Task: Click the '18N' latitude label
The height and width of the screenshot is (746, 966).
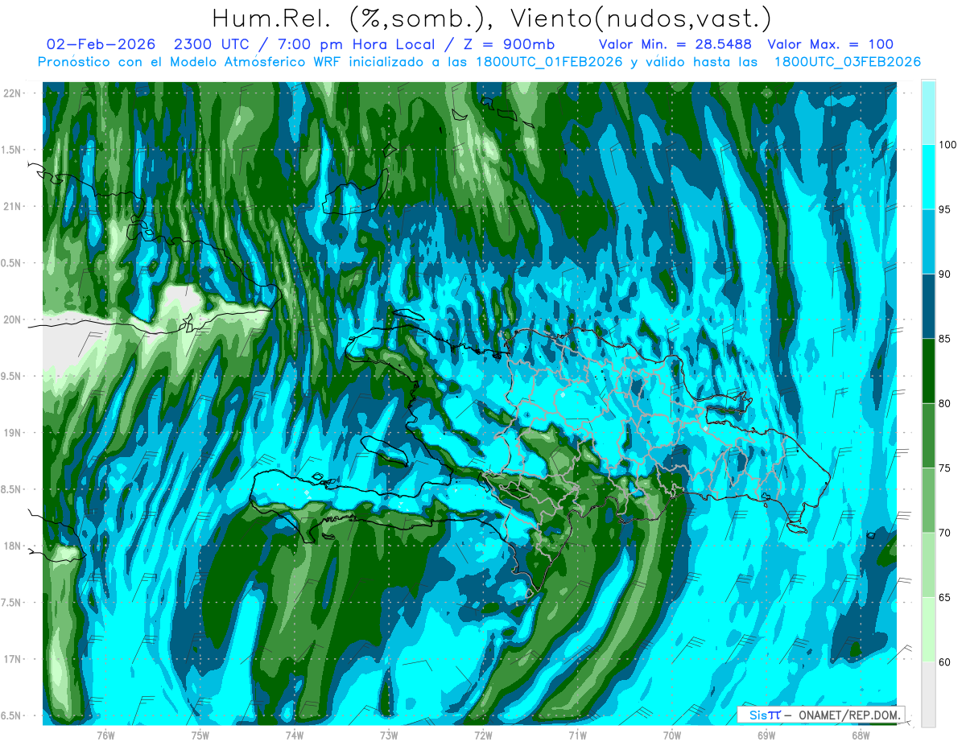Action: tap(12, 546)
